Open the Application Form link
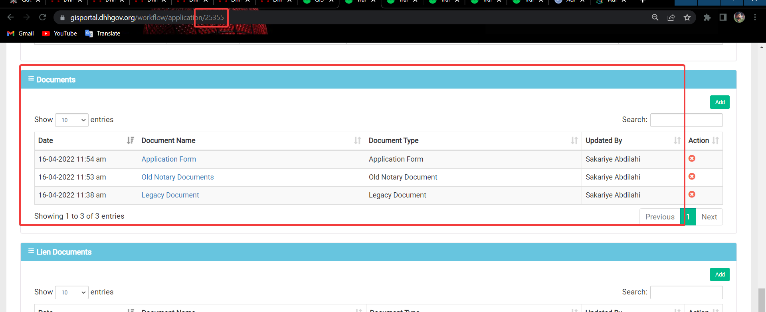This screenshot has width=766, height=312. pyautogui.click(x=168, y=159)
